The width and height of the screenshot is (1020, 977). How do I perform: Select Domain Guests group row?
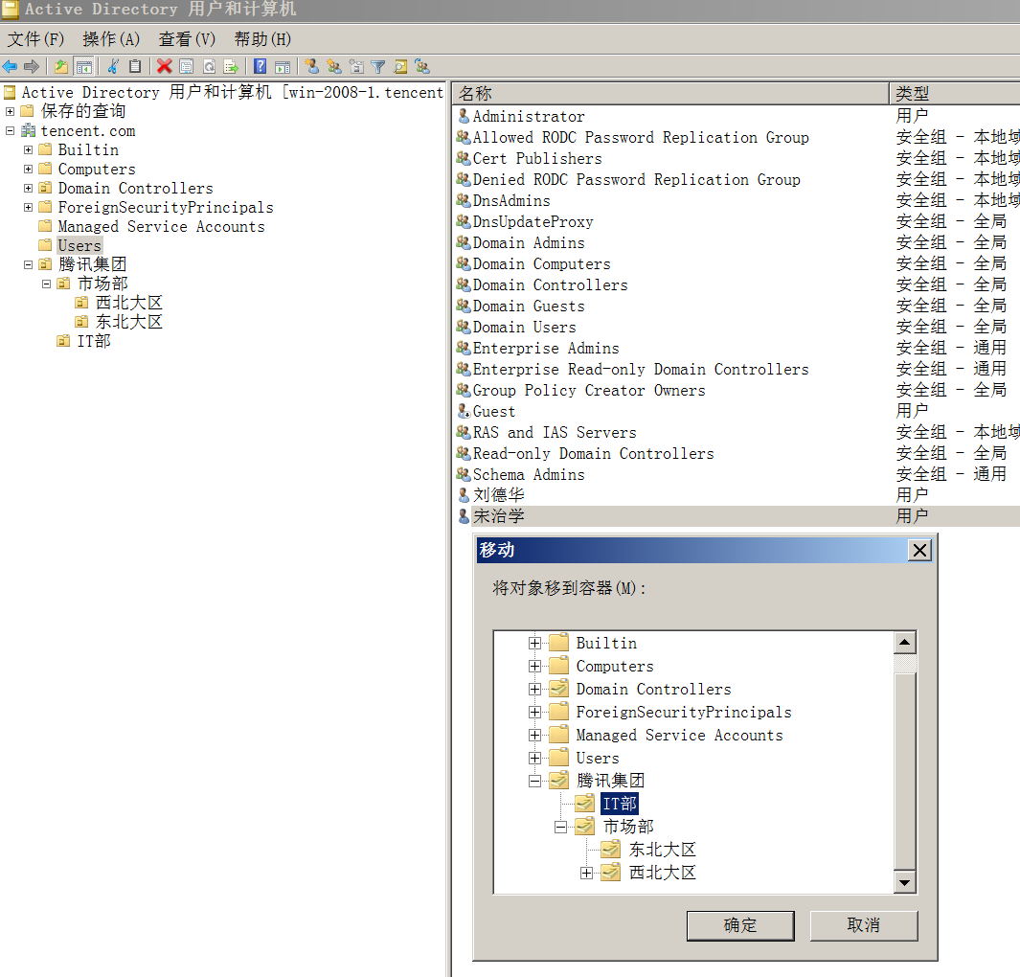tap(529, 306)
